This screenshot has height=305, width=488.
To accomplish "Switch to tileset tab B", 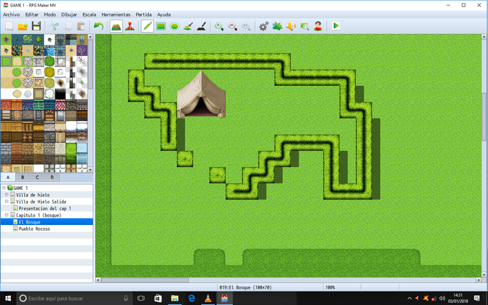I will click(x=22, y=178).
